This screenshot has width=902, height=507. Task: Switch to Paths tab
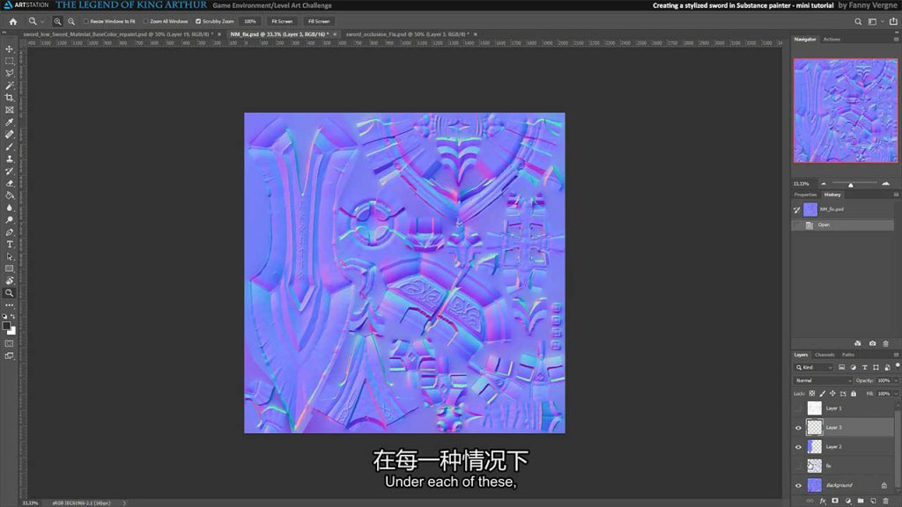(x=848, y=355)
